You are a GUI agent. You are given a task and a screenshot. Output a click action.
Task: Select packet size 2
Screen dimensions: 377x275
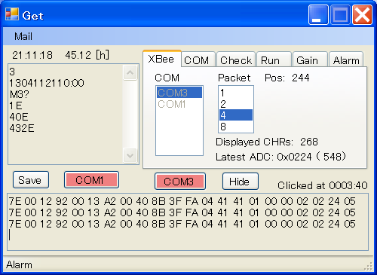click(x=236, y=104)
